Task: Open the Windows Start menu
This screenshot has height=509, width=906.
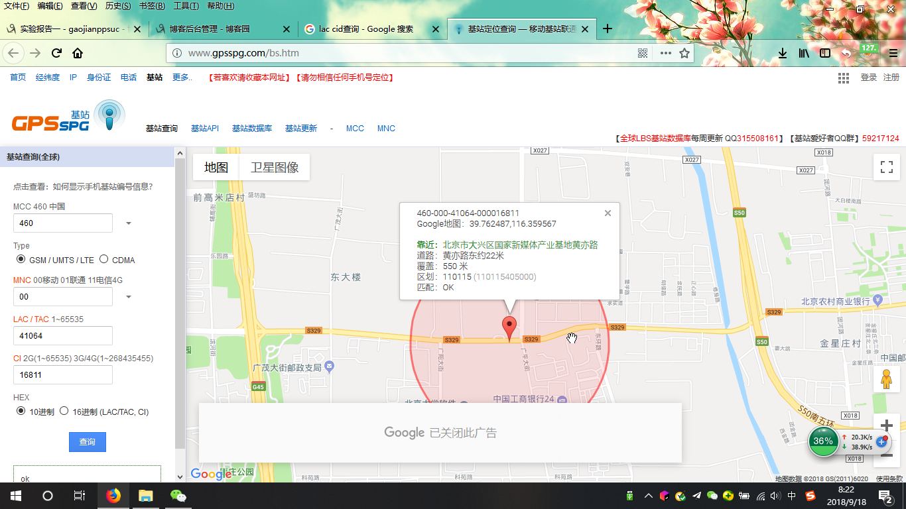Action: [x=15, y=496]
